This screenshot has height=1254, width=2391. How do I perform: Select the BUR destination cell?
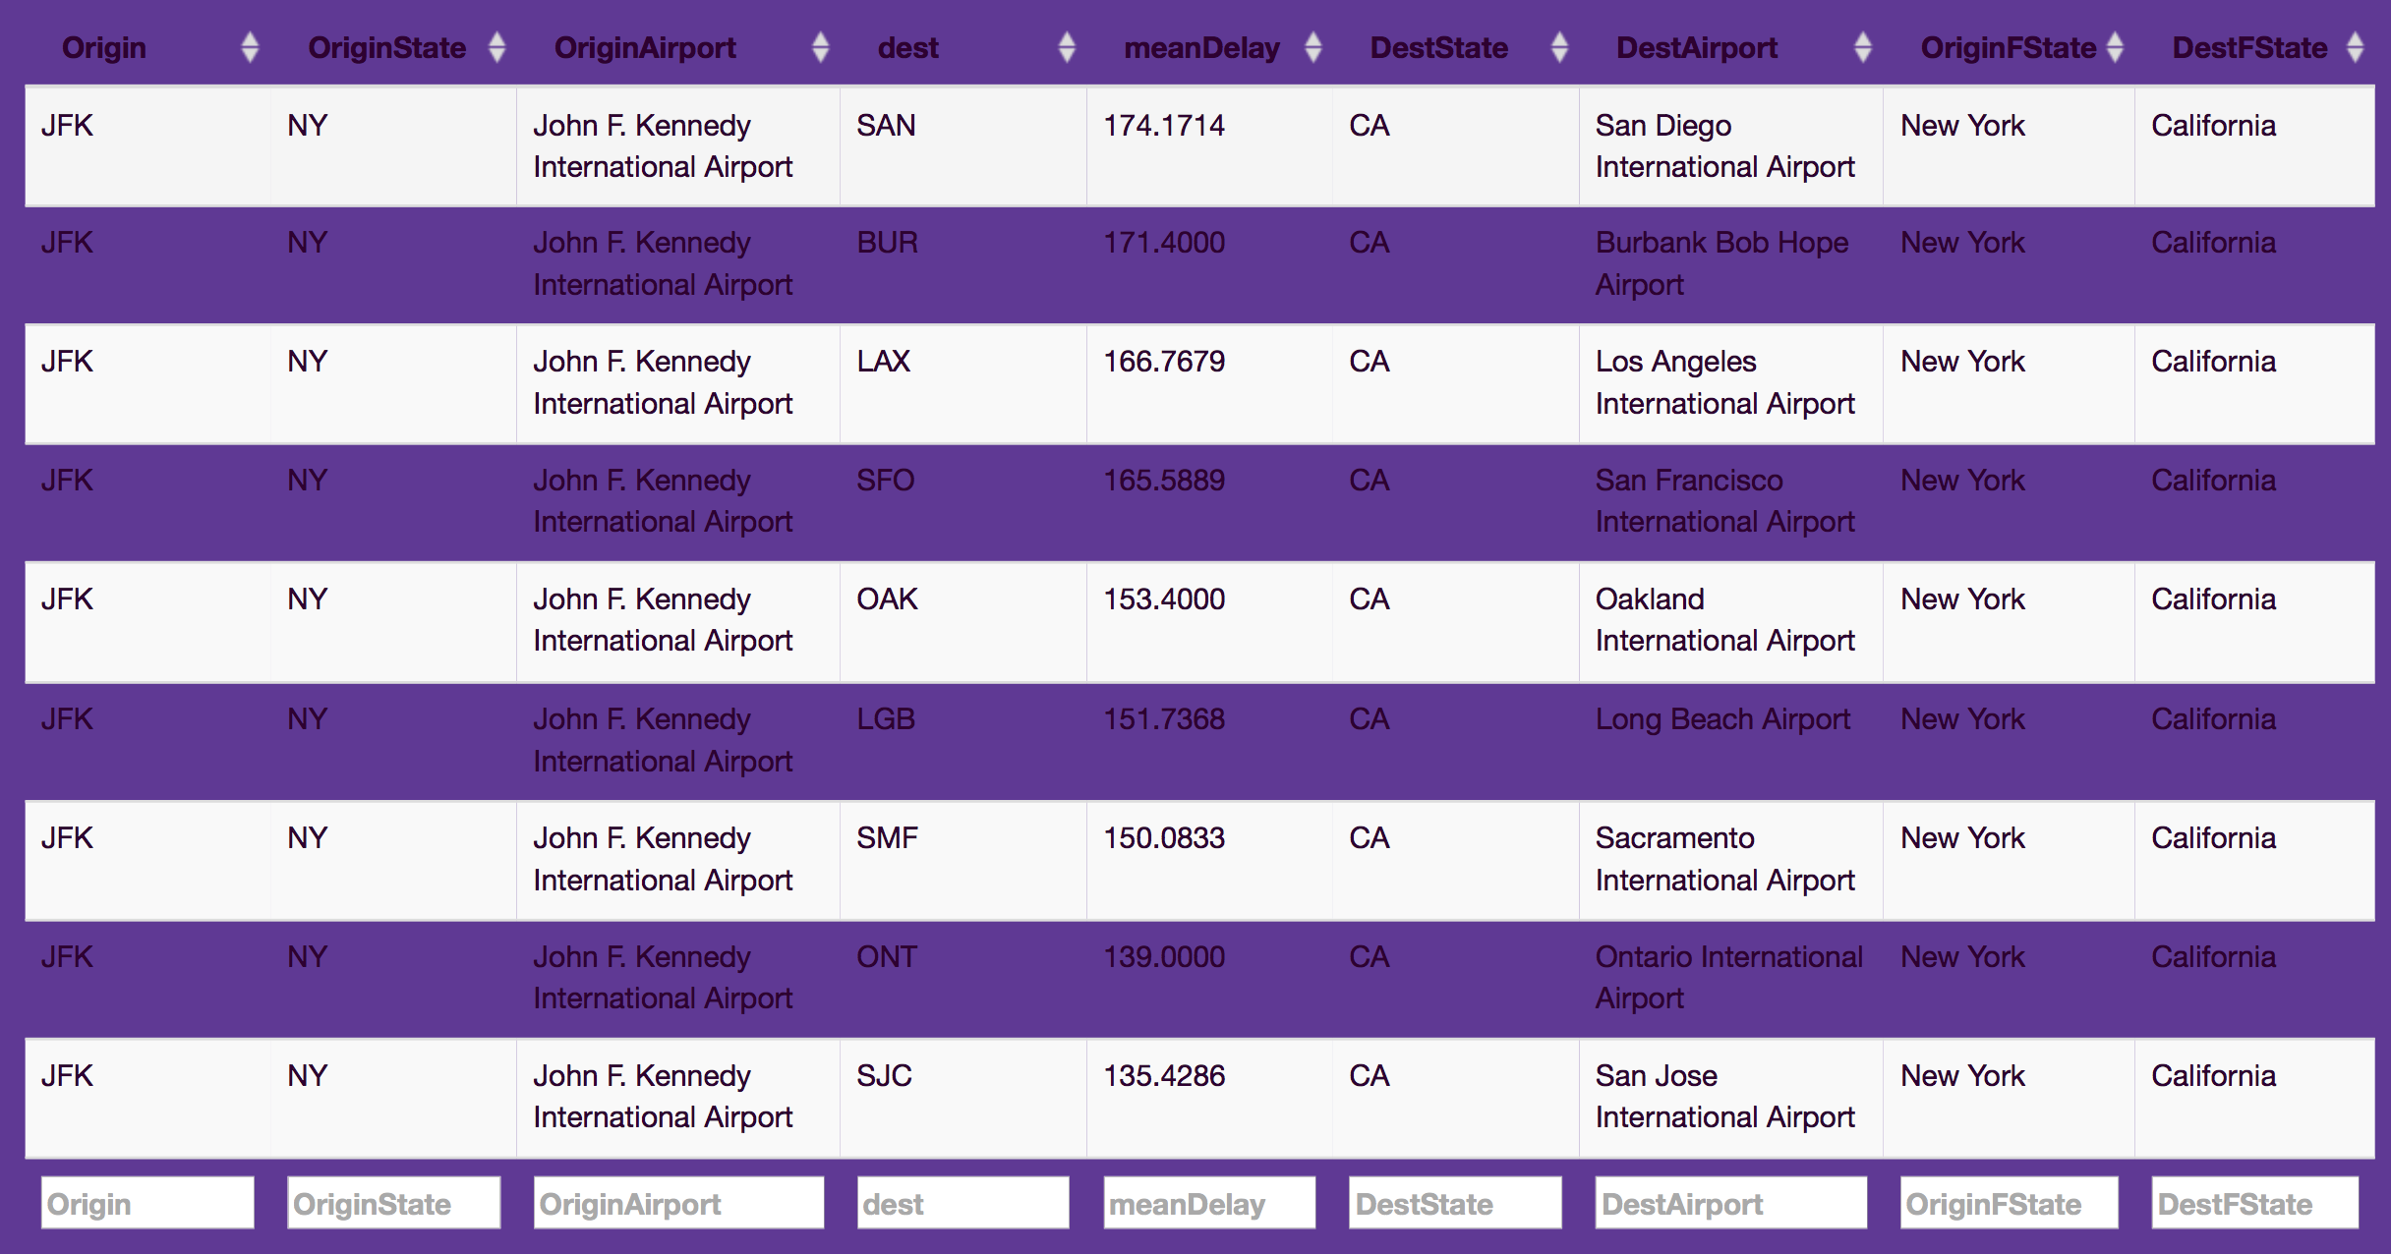pos(963,264)
